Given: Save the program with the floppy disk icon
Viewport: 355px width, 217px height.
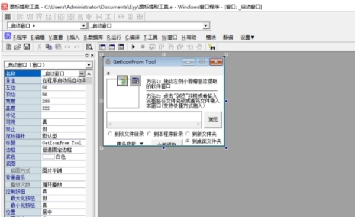Looking at the screenshot, I should click(27, 47).
